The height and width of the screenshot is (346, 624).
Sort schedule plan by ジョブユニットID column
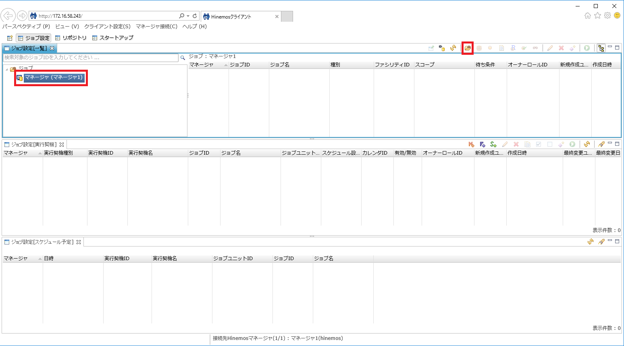242,259
